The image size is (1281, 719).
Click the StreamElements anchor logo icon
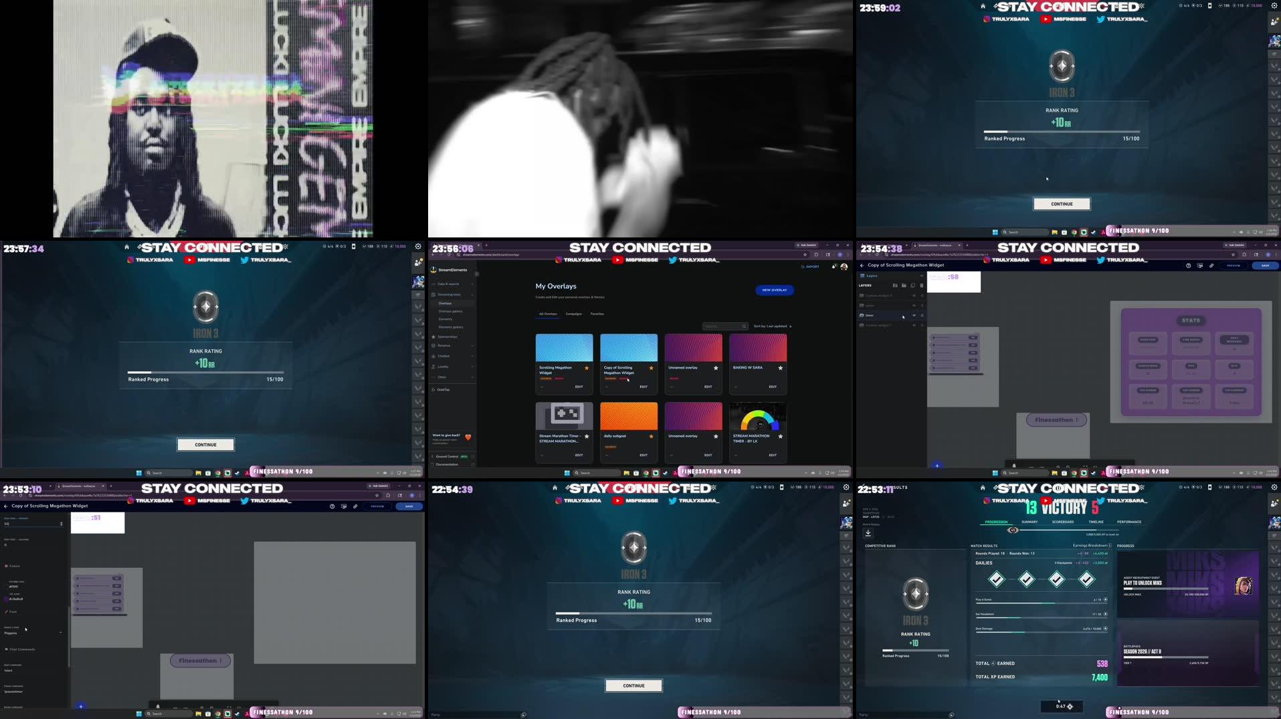coord(433,270)
